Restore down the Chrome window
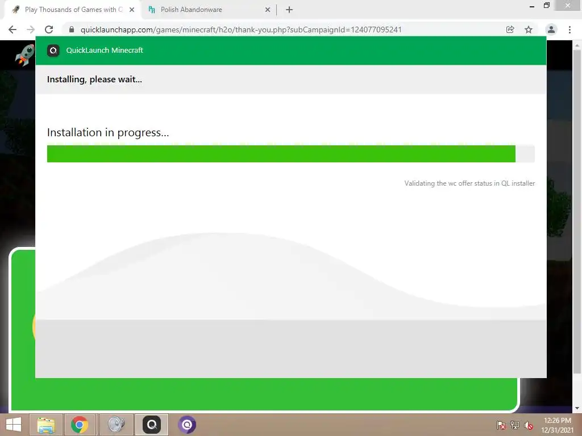Image resolution: width=582 pixels, height=436 pixels. (x=546, y=5)
